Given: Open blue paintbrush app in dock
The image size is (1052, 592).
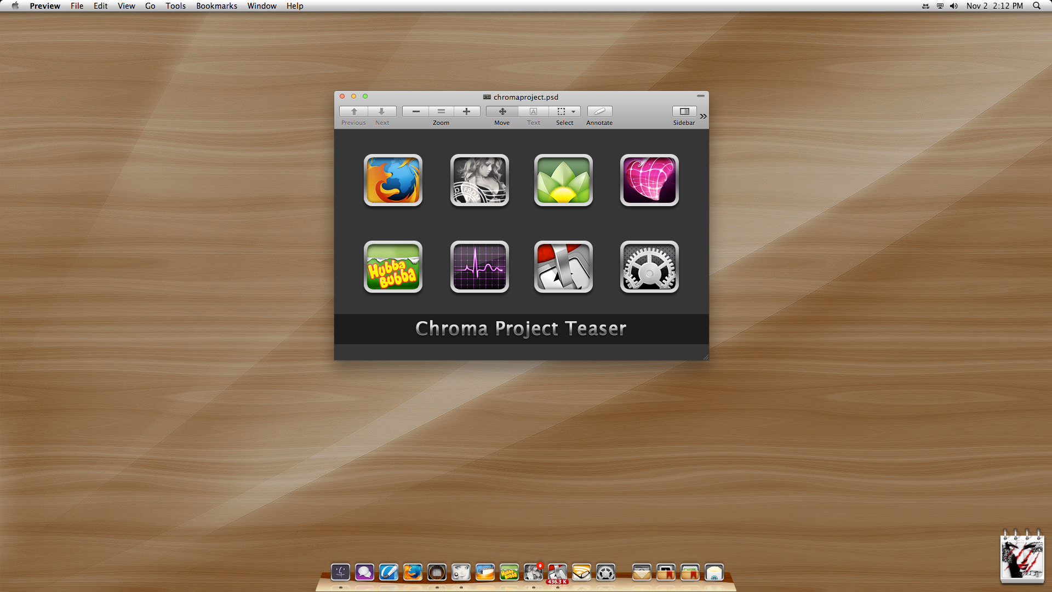Looking at the screenshot, I should point(388,572).
